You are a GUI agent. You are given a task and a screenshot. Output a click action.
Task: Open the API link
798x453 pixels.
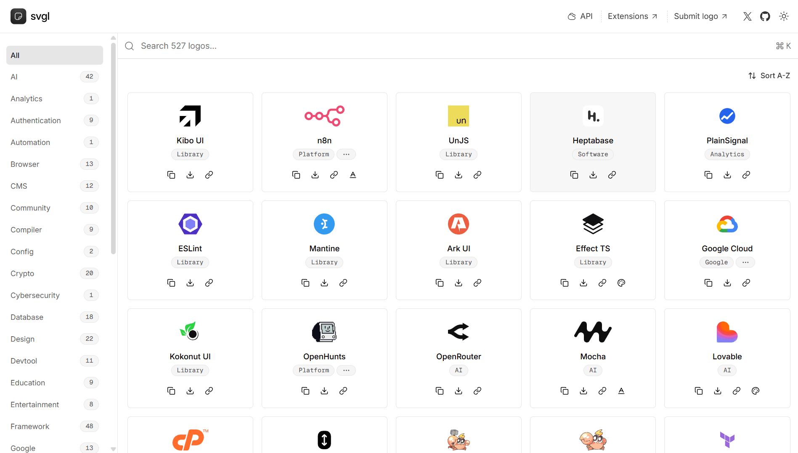click(x=580, y=16)
